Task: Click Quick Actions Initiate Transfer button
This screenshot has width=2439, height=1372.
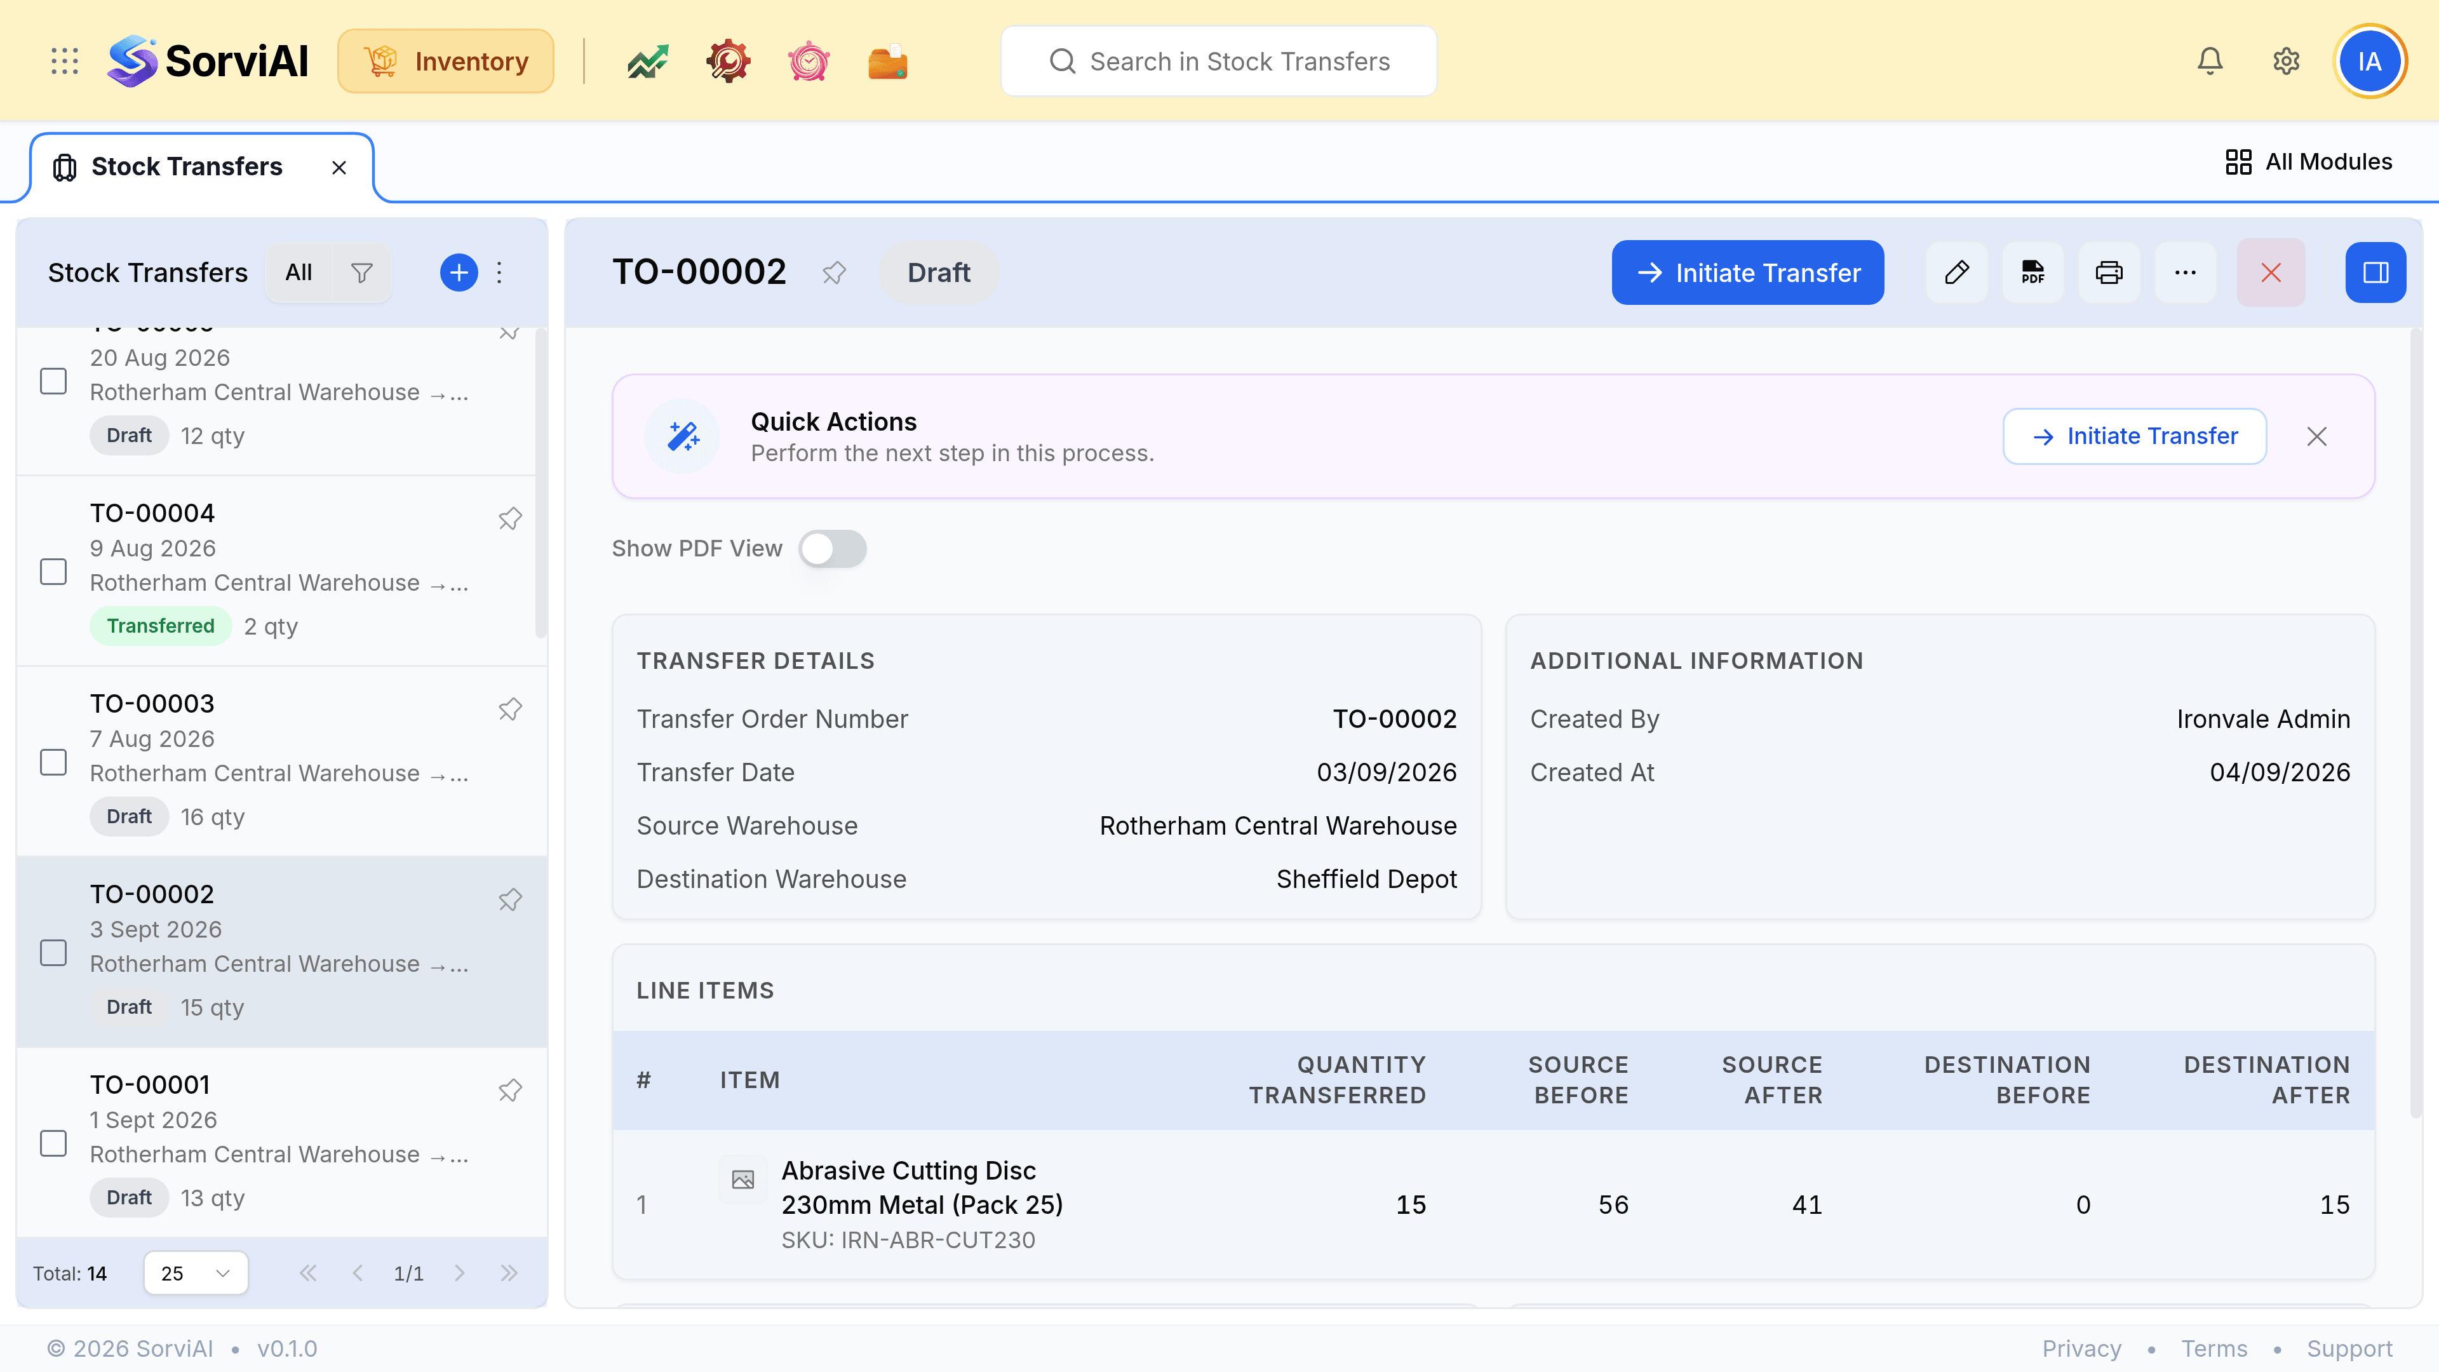Action: pyautogui.click(x=2134, y=436)
